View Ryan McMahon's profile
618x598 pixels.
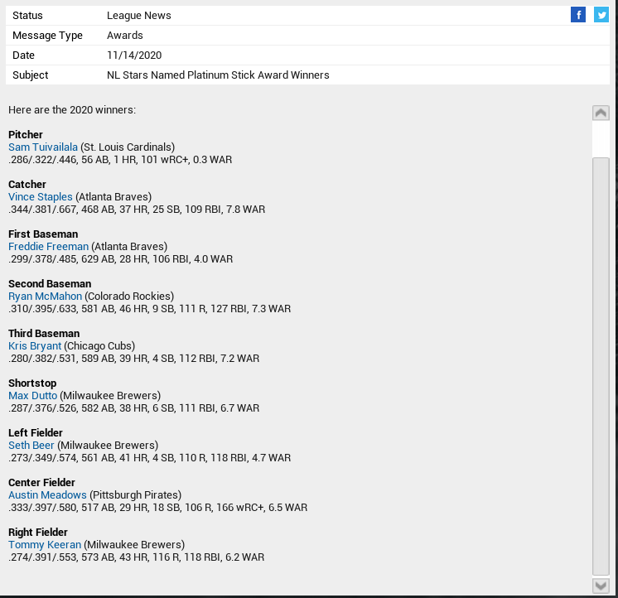click(x=45, y=297)
